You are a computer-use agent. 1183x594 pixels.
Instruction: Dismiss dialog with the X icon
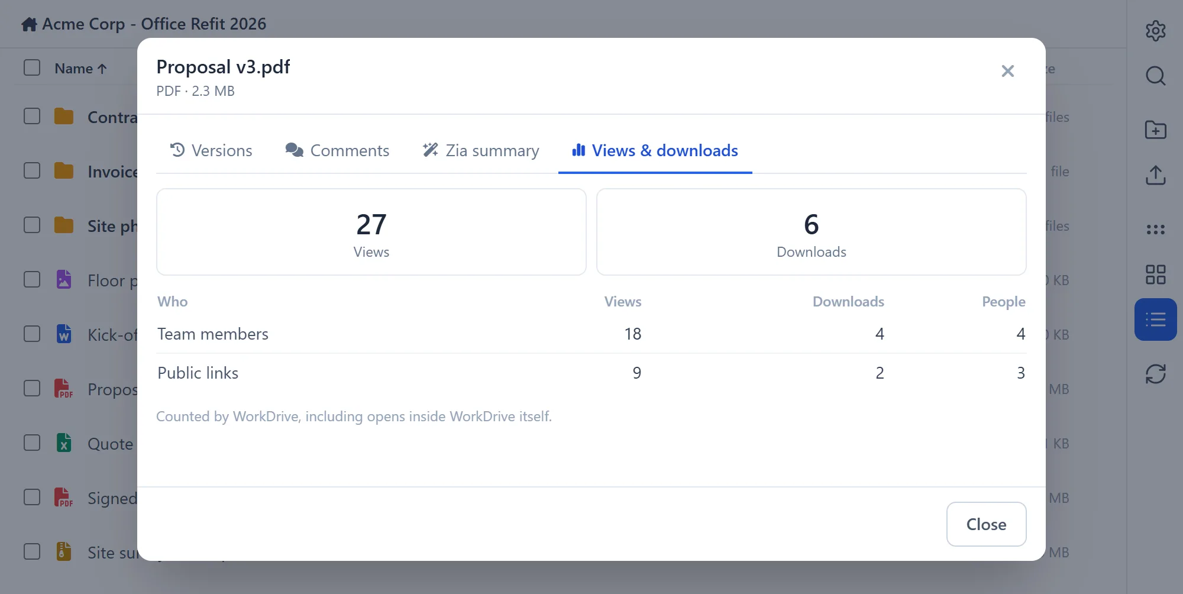point(1008,71)
